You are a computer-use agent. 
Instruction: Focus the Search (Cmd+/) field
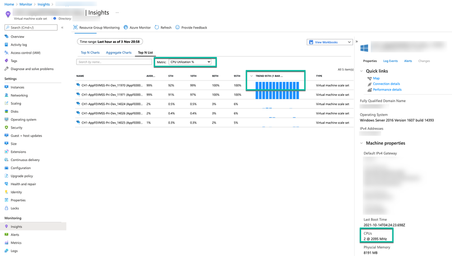pyautogui.click(x=31, y=28)
